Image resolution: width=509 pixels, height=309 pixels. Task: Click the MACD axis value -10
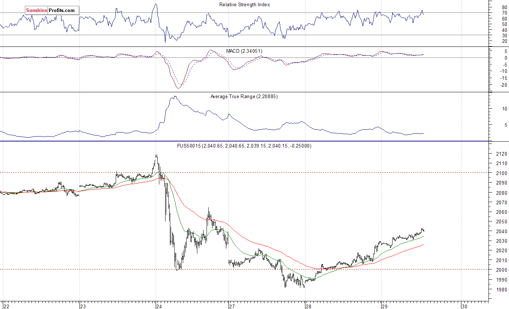tap(504, 71)
